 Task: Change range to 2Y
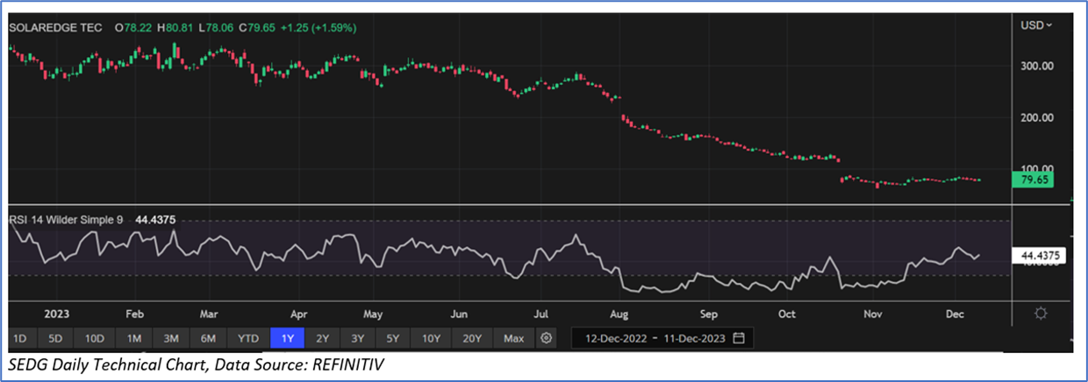322,337
